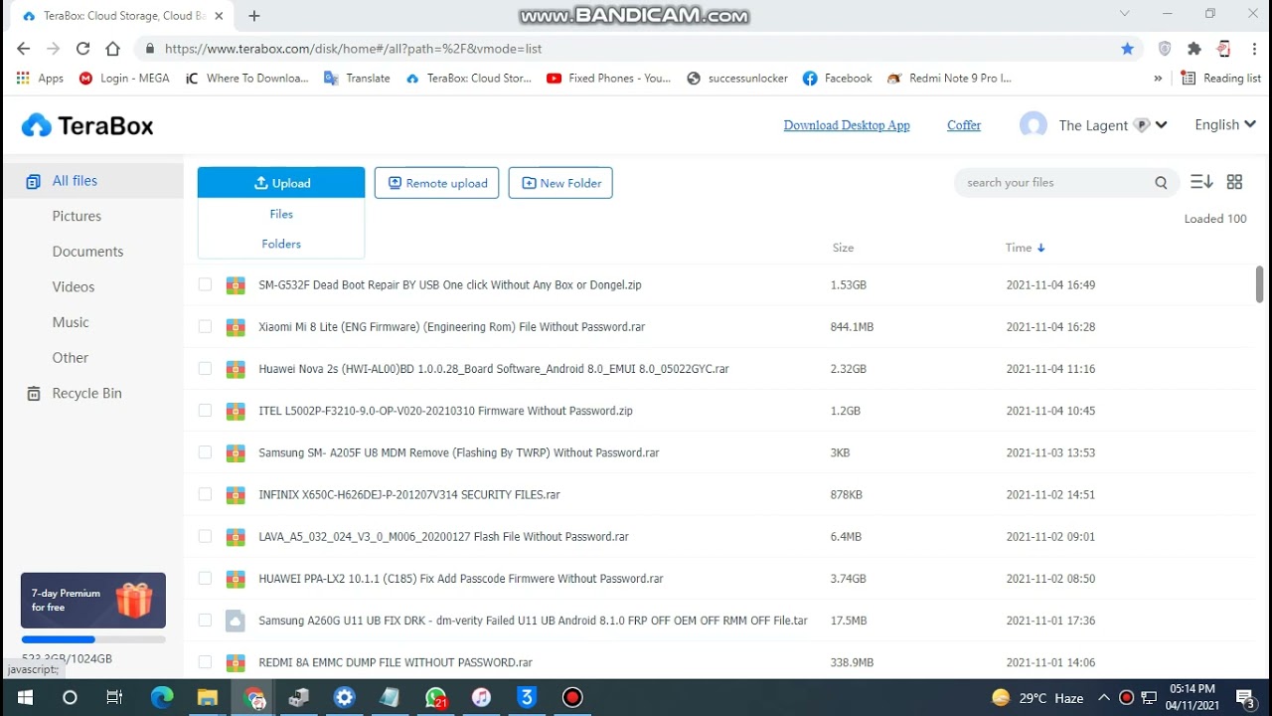
Task: Open Videos category
Action: click(x=74, y=286)
